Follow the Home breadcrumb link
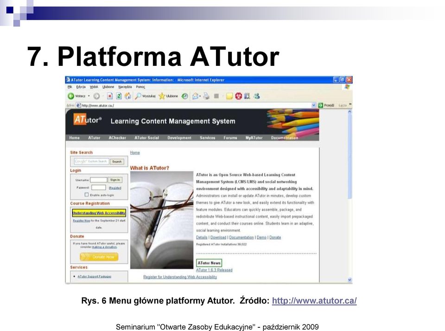Screen dimensions: 445x331 135,153
